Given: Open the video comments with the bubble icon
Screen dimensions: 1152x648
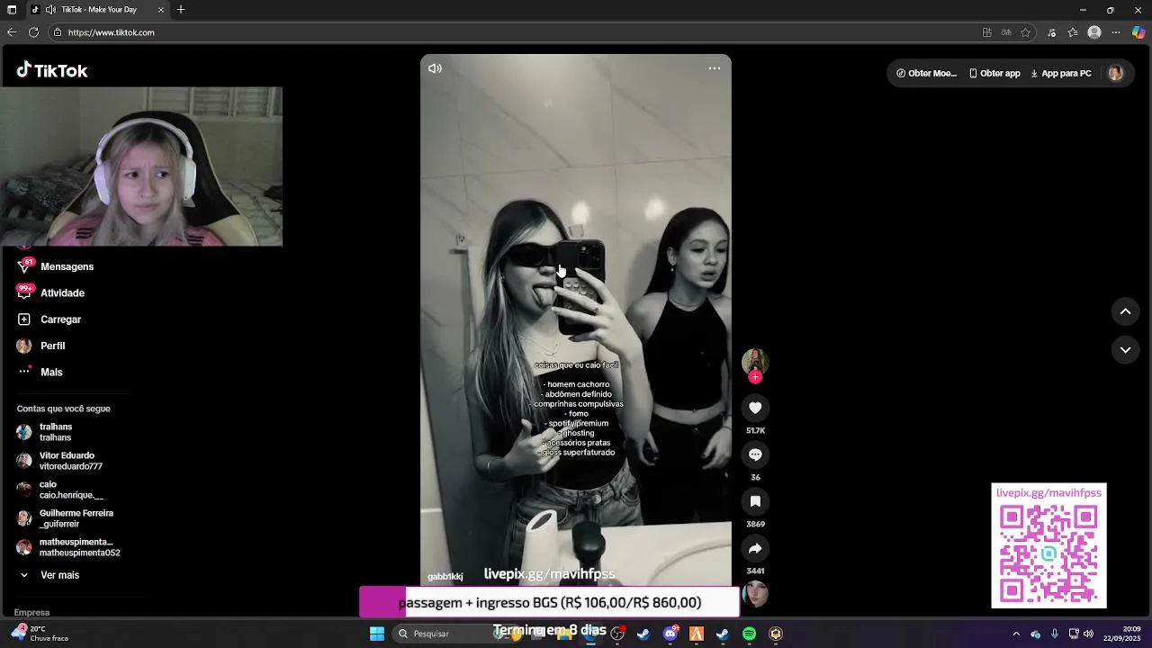Looking at the screenshot, I should tap(755, 454).
